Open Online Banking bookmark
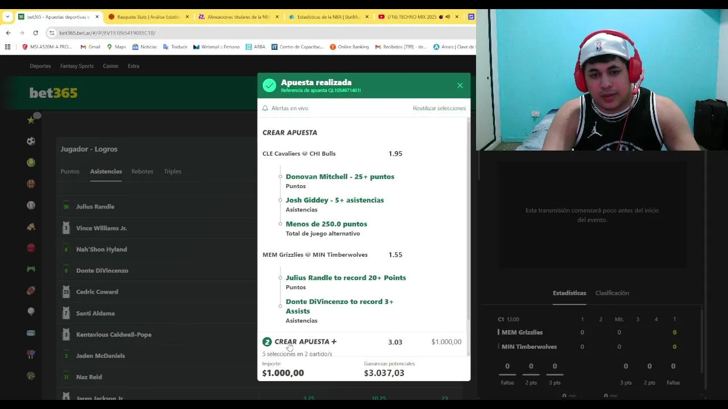 [x=349, y=47]
